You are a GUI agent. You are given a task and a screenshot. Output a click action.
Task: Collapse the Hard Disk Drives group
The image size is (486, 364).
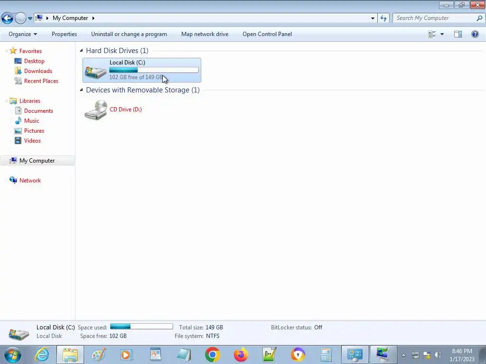pos(81,50)
